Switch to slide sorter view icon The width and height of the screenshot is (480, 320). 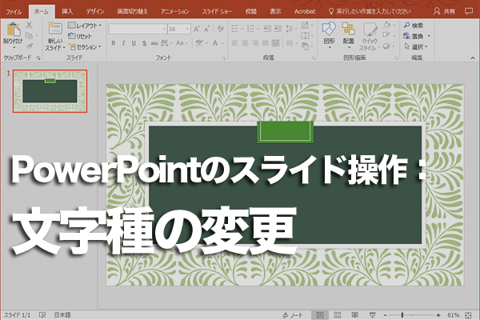tap(338, 315)
